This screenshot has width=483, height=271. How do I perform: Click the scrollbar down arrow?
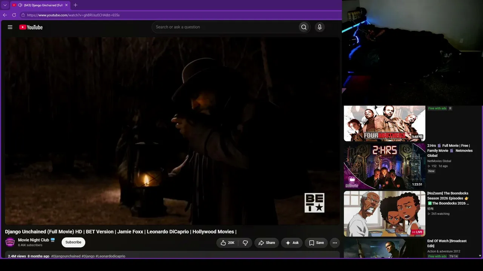[x=480, y=256]
